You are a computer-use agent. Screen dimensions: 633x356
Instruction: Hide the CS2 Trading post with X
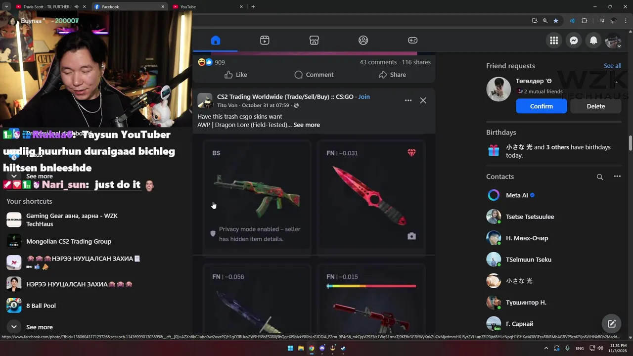click(423, 100)
